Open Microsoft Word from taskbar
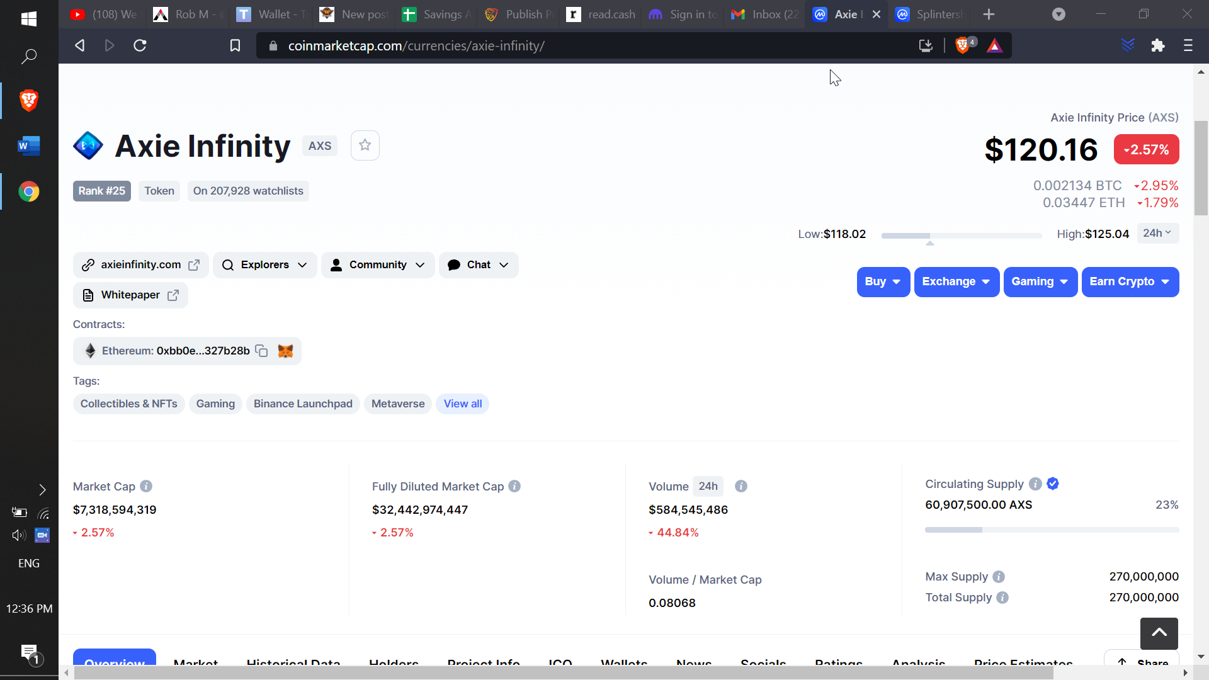Image resolution: width=1209 pixels, height=680 pixels. (29, 146)
